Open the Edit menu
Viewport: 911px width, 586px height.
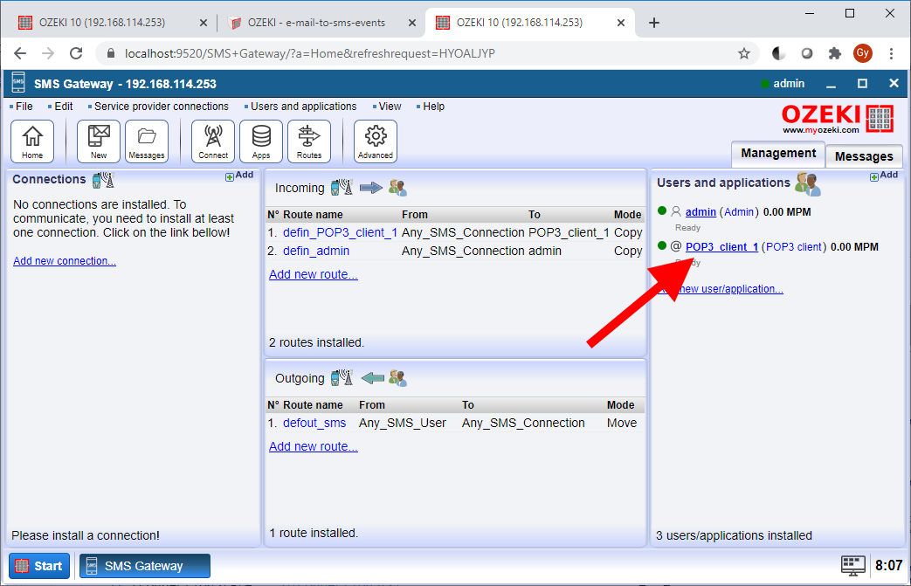tap(64, 107)
